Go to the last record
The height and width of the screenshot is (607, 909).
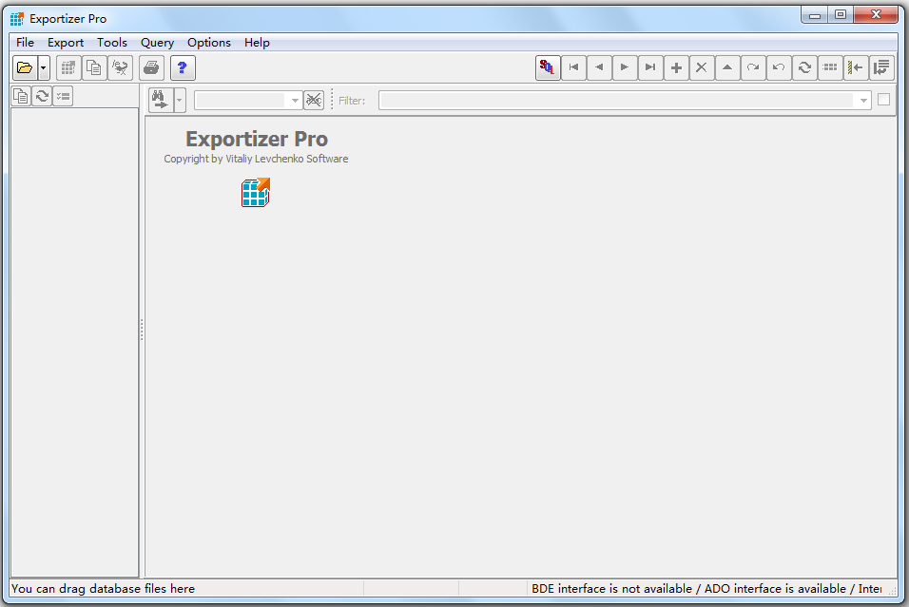click(650, 67)
